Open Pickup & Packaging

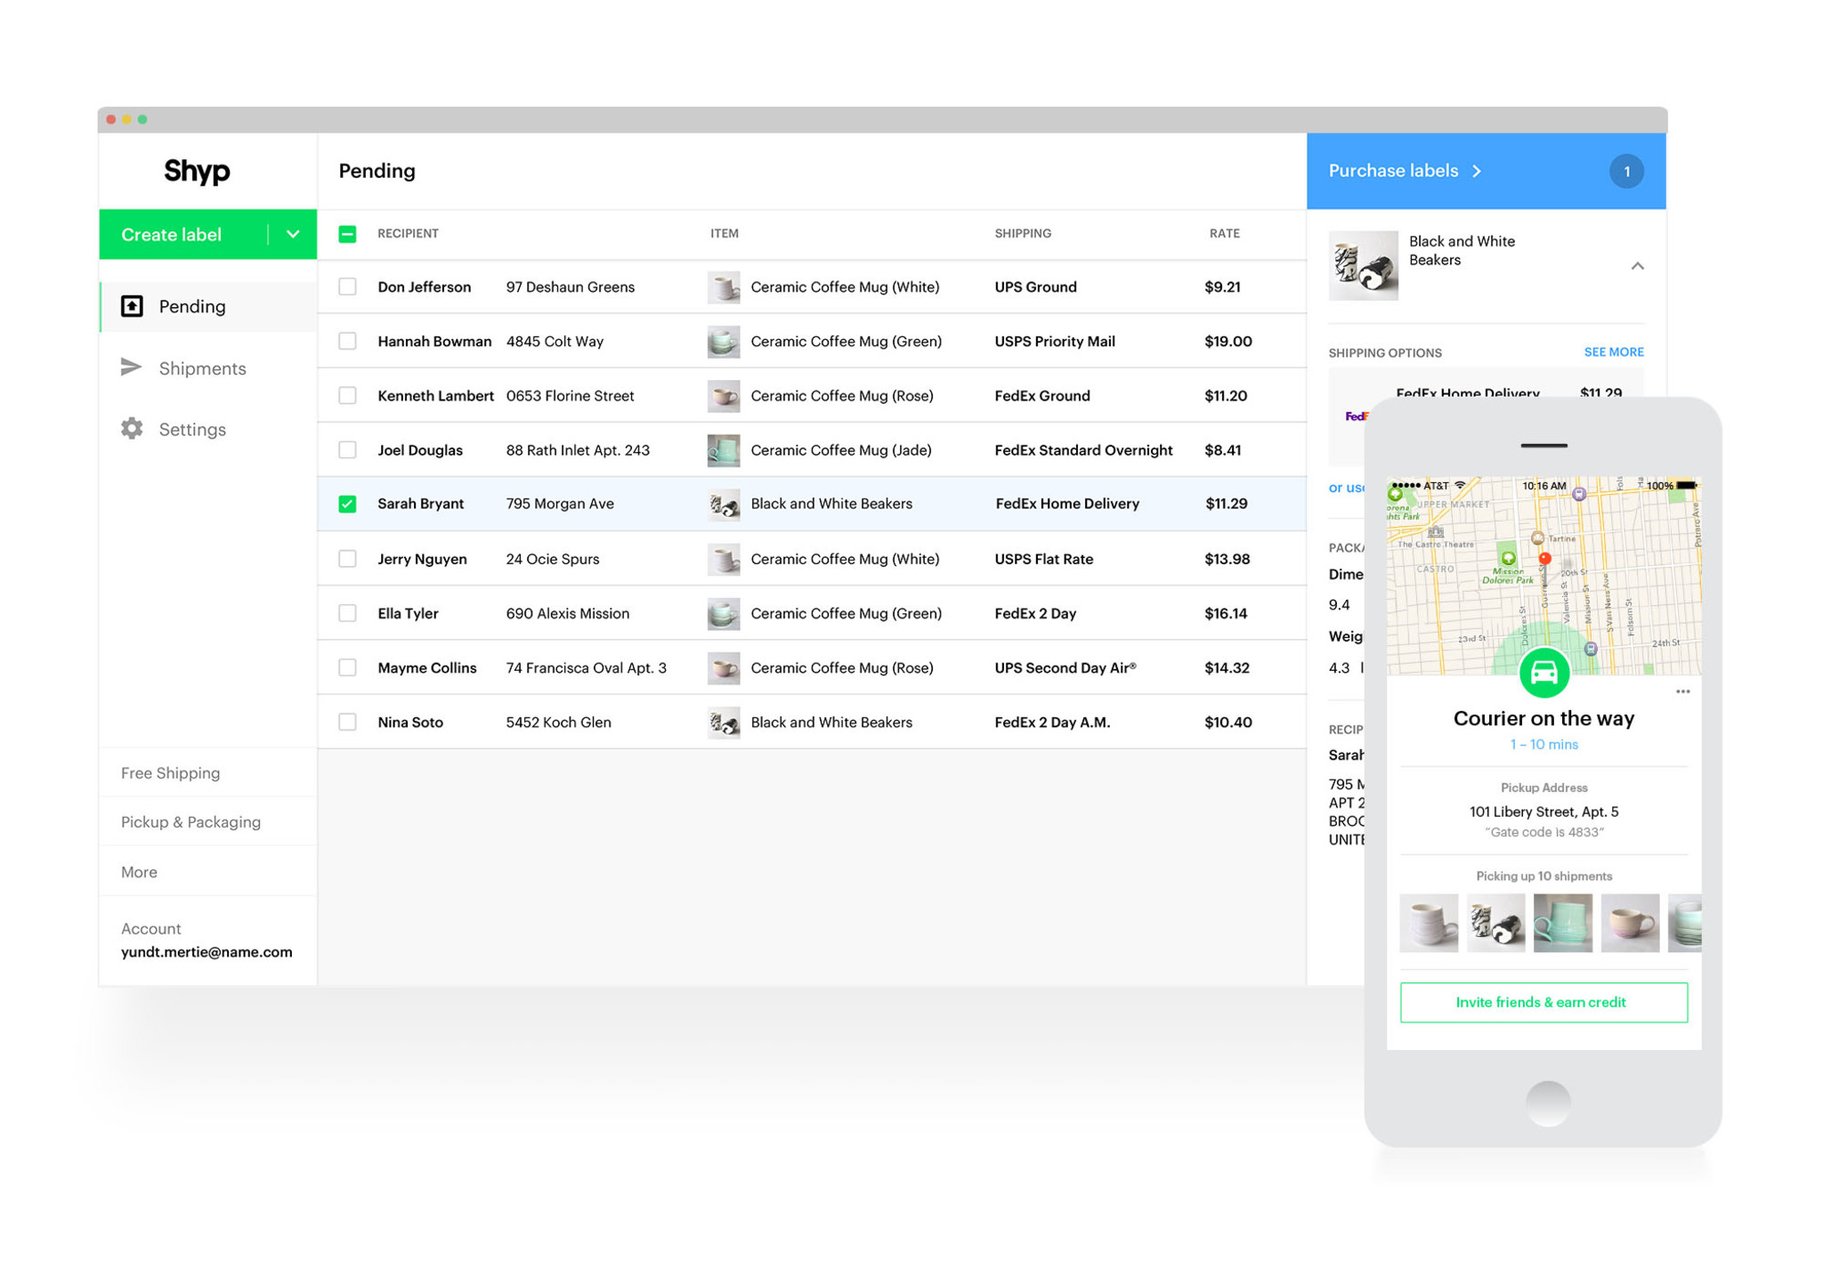tap(190, 821)
